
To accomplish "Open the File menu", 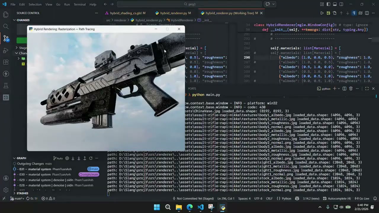I will [x=13, y=4].
